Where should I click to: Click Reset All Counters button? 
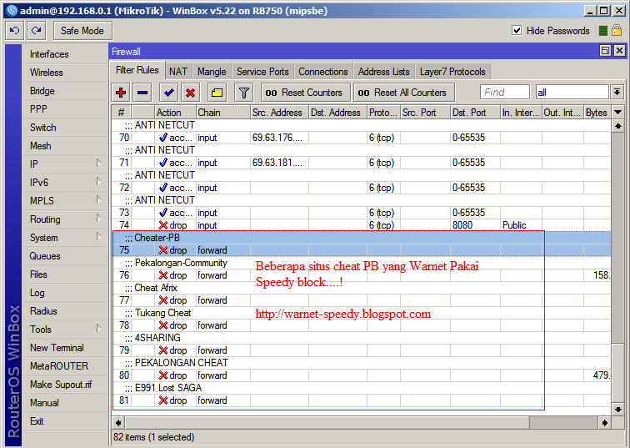[x=404, y=93]
